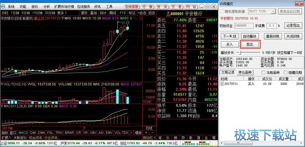Image resolution: width=305 pixels, height=147 pixels.
Task: Open the 分析 menu
Action: 46,6
